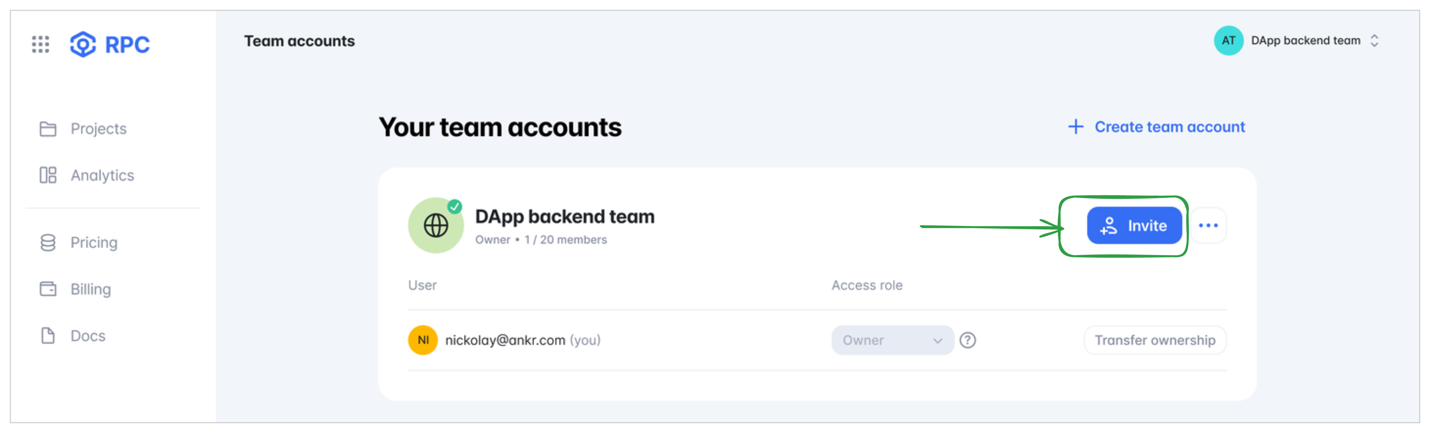The image size is (1430, 433).
Task: Click the help question mark icon
Action: coord(968,340)
